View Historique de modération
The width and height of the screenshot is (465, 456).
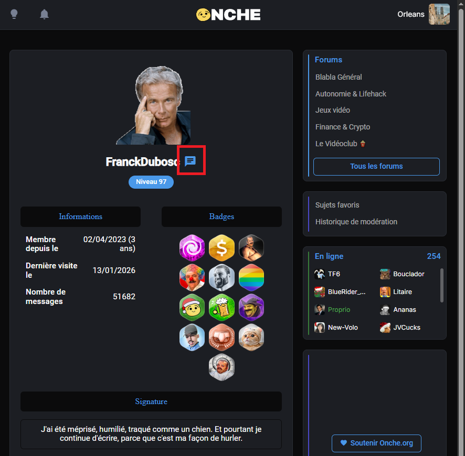pos(356,222)
